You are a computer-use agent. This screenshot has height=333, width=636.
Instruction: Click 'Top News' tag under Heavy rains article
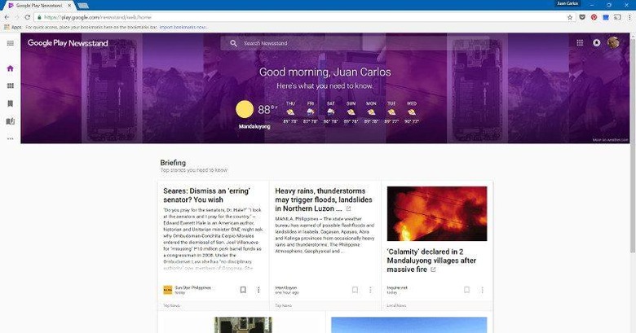[284, 305]
